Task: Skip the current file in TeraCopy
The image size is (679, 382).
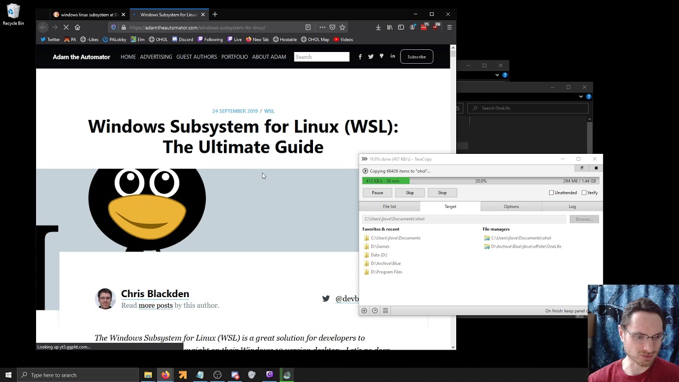Action: (410, 193)
